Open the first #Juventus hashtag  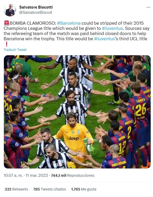coord(112,28)
